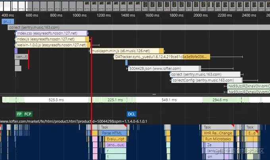Select the musicapm.min.js request bar

[x=127, y=51]
